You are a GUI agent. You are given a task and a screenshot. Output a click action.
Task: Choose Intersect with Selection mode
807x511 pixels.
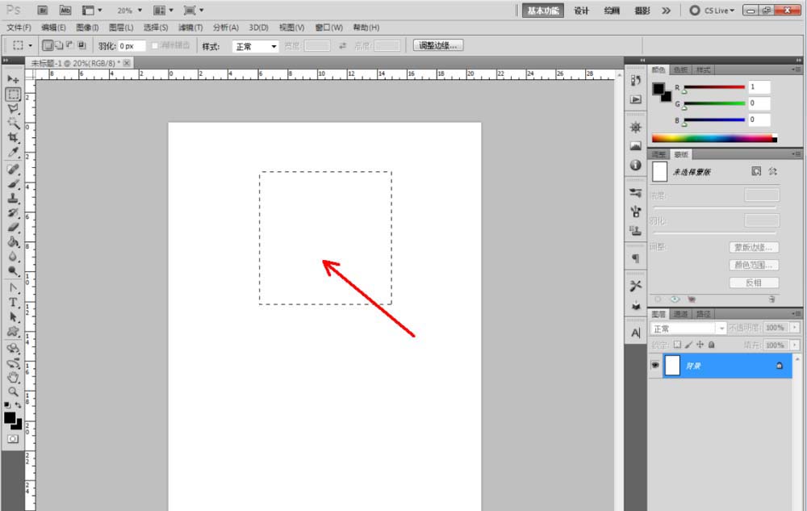(82, 46)
